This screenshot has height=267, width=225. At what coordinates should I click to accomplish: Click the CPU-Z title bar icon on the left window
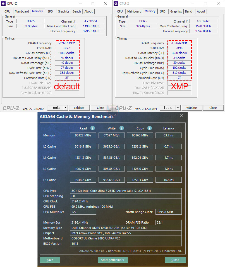[3, 3]
